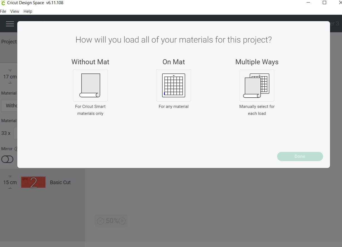Open the View menu
This screenshot has height=247, width=342.
pos(15,11)
